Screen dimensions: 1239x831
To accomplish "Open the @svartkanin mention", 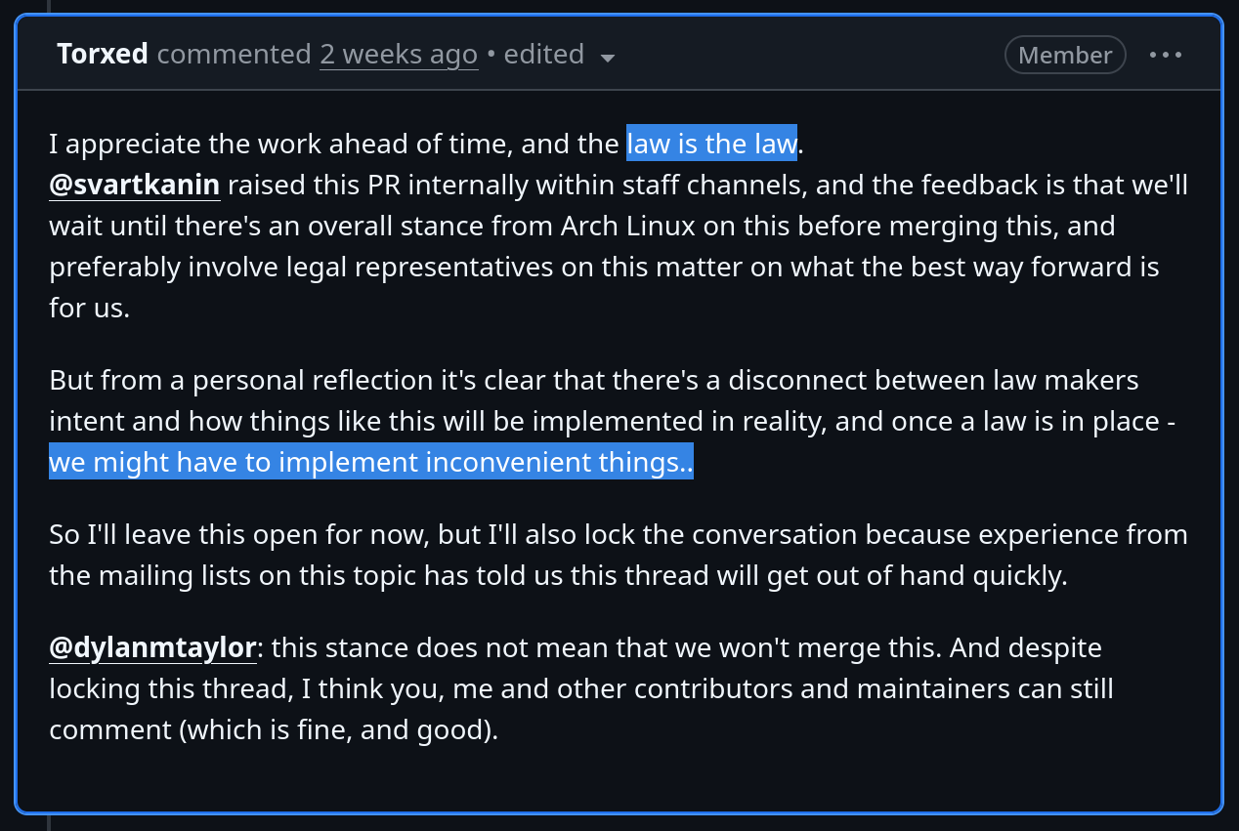I will pyautogui.click(x=135, y=185).
